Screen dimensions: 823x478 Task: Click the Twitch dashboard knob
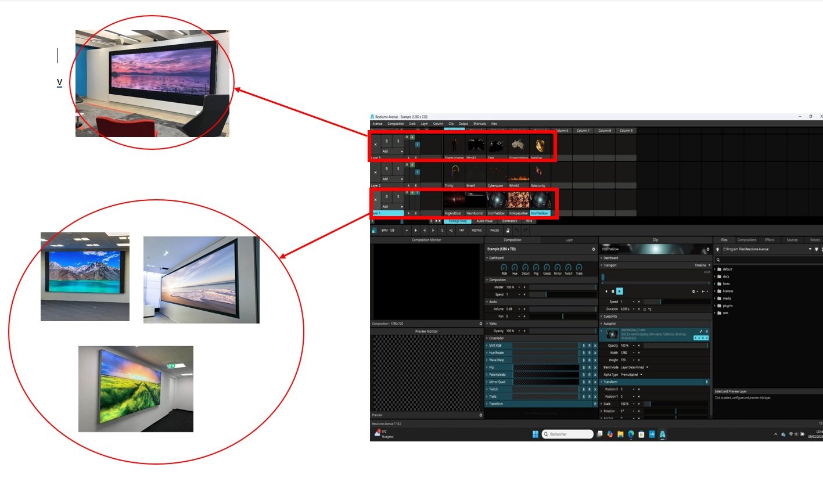569,267
